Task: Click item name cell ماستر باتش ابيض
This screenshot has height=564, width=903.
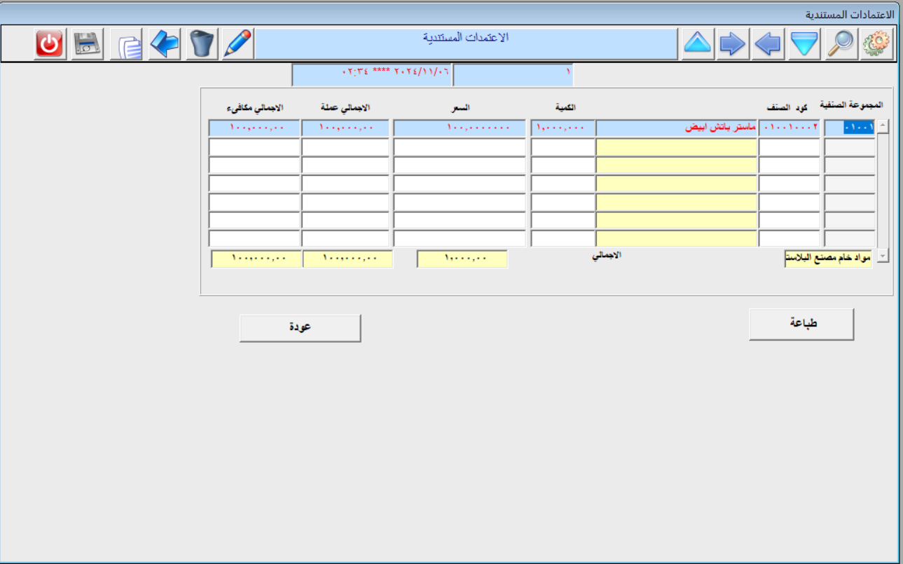Action: click(x=676, y=128)
